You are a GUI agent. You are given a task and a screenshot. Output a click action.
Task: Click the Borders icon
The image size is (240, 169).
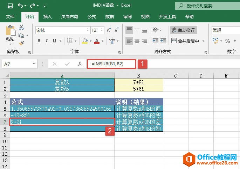click(69, 41)
